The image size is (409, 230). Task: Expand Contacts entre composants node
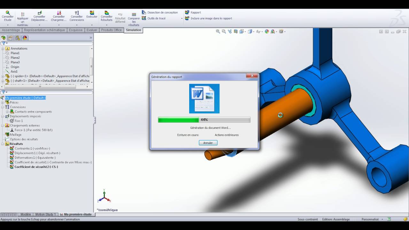7,111
